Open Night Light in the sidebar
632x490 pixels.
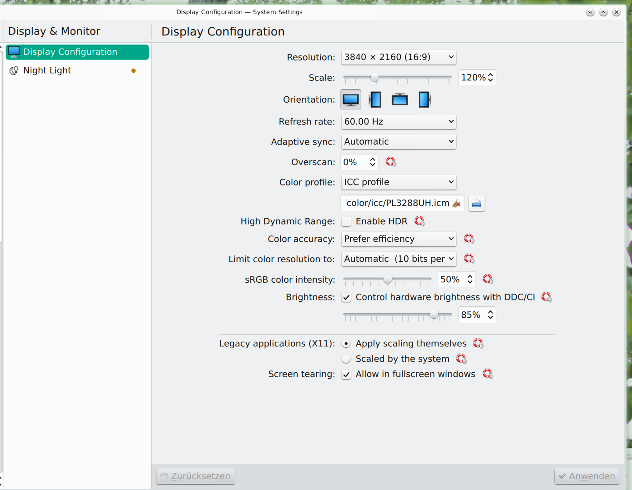[47, 70]
